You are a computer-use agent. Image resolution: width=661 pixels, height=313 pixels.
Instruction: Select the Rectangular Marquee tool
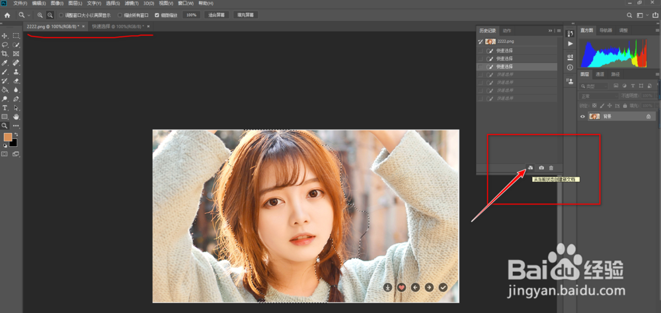[16, 36]
